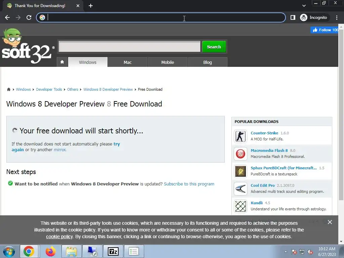Open the cookie policy link
Screen dimensions: 344x258
(x=59, y=237)
